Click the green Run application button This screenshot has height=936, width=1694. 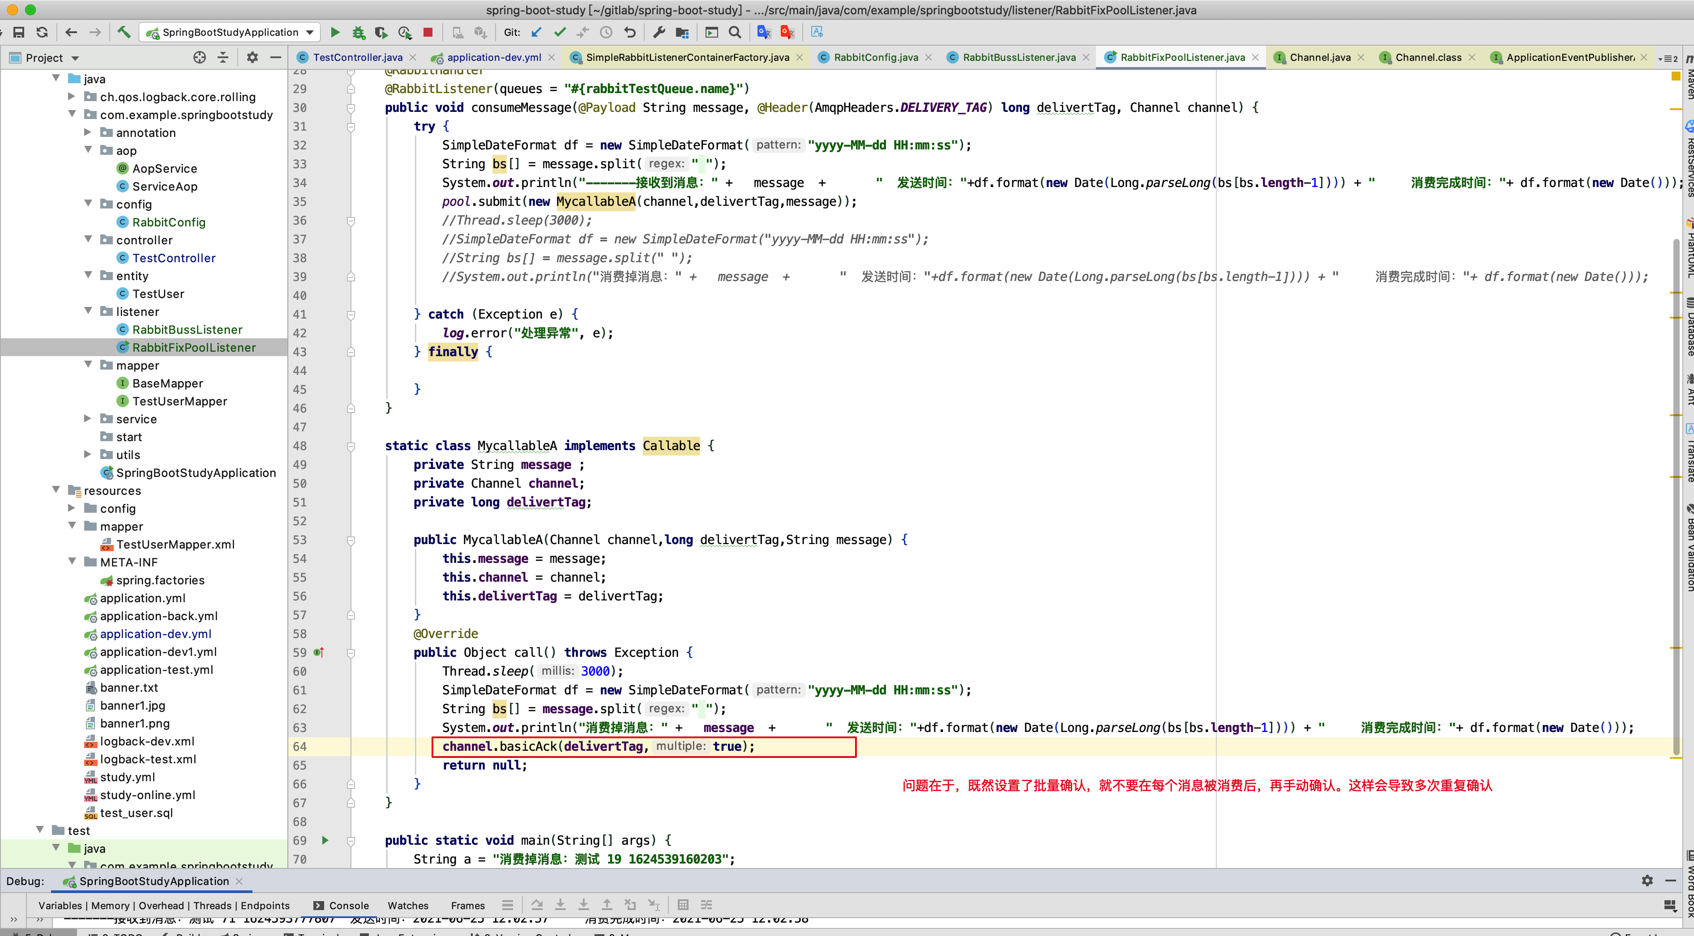click(335, 32)
